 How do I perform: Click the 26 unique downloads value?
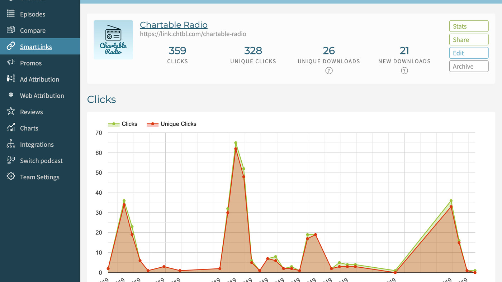click(329, 50)
